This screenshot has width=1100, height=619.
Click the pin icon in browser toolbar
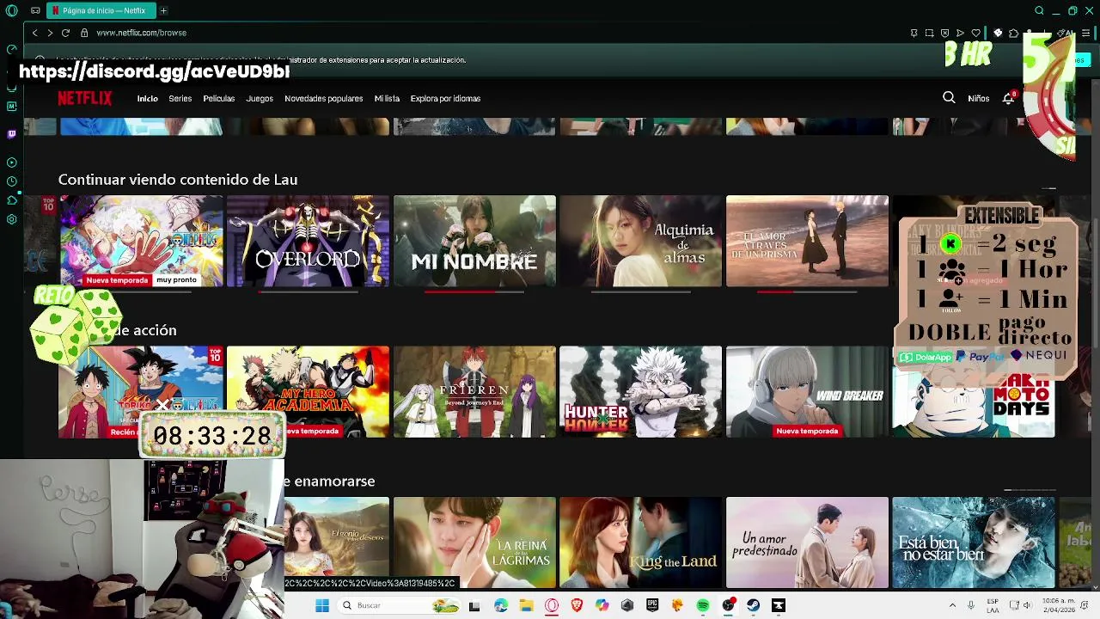914,33
